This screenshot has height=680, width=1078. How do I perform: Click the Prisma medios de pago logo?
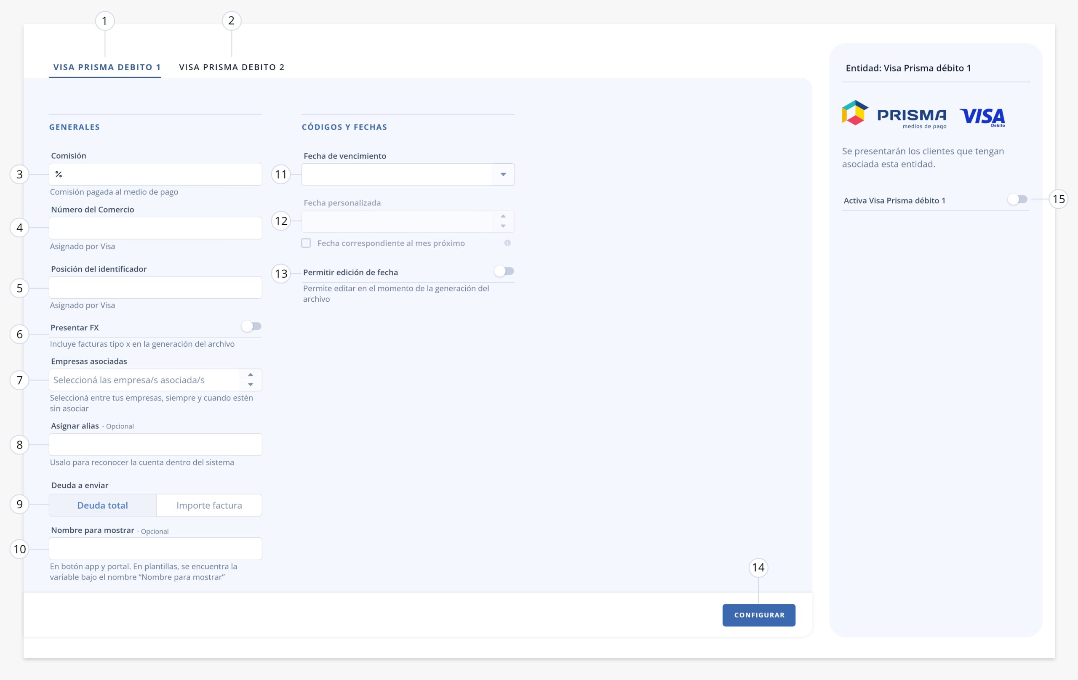click(x=894, y=114)
